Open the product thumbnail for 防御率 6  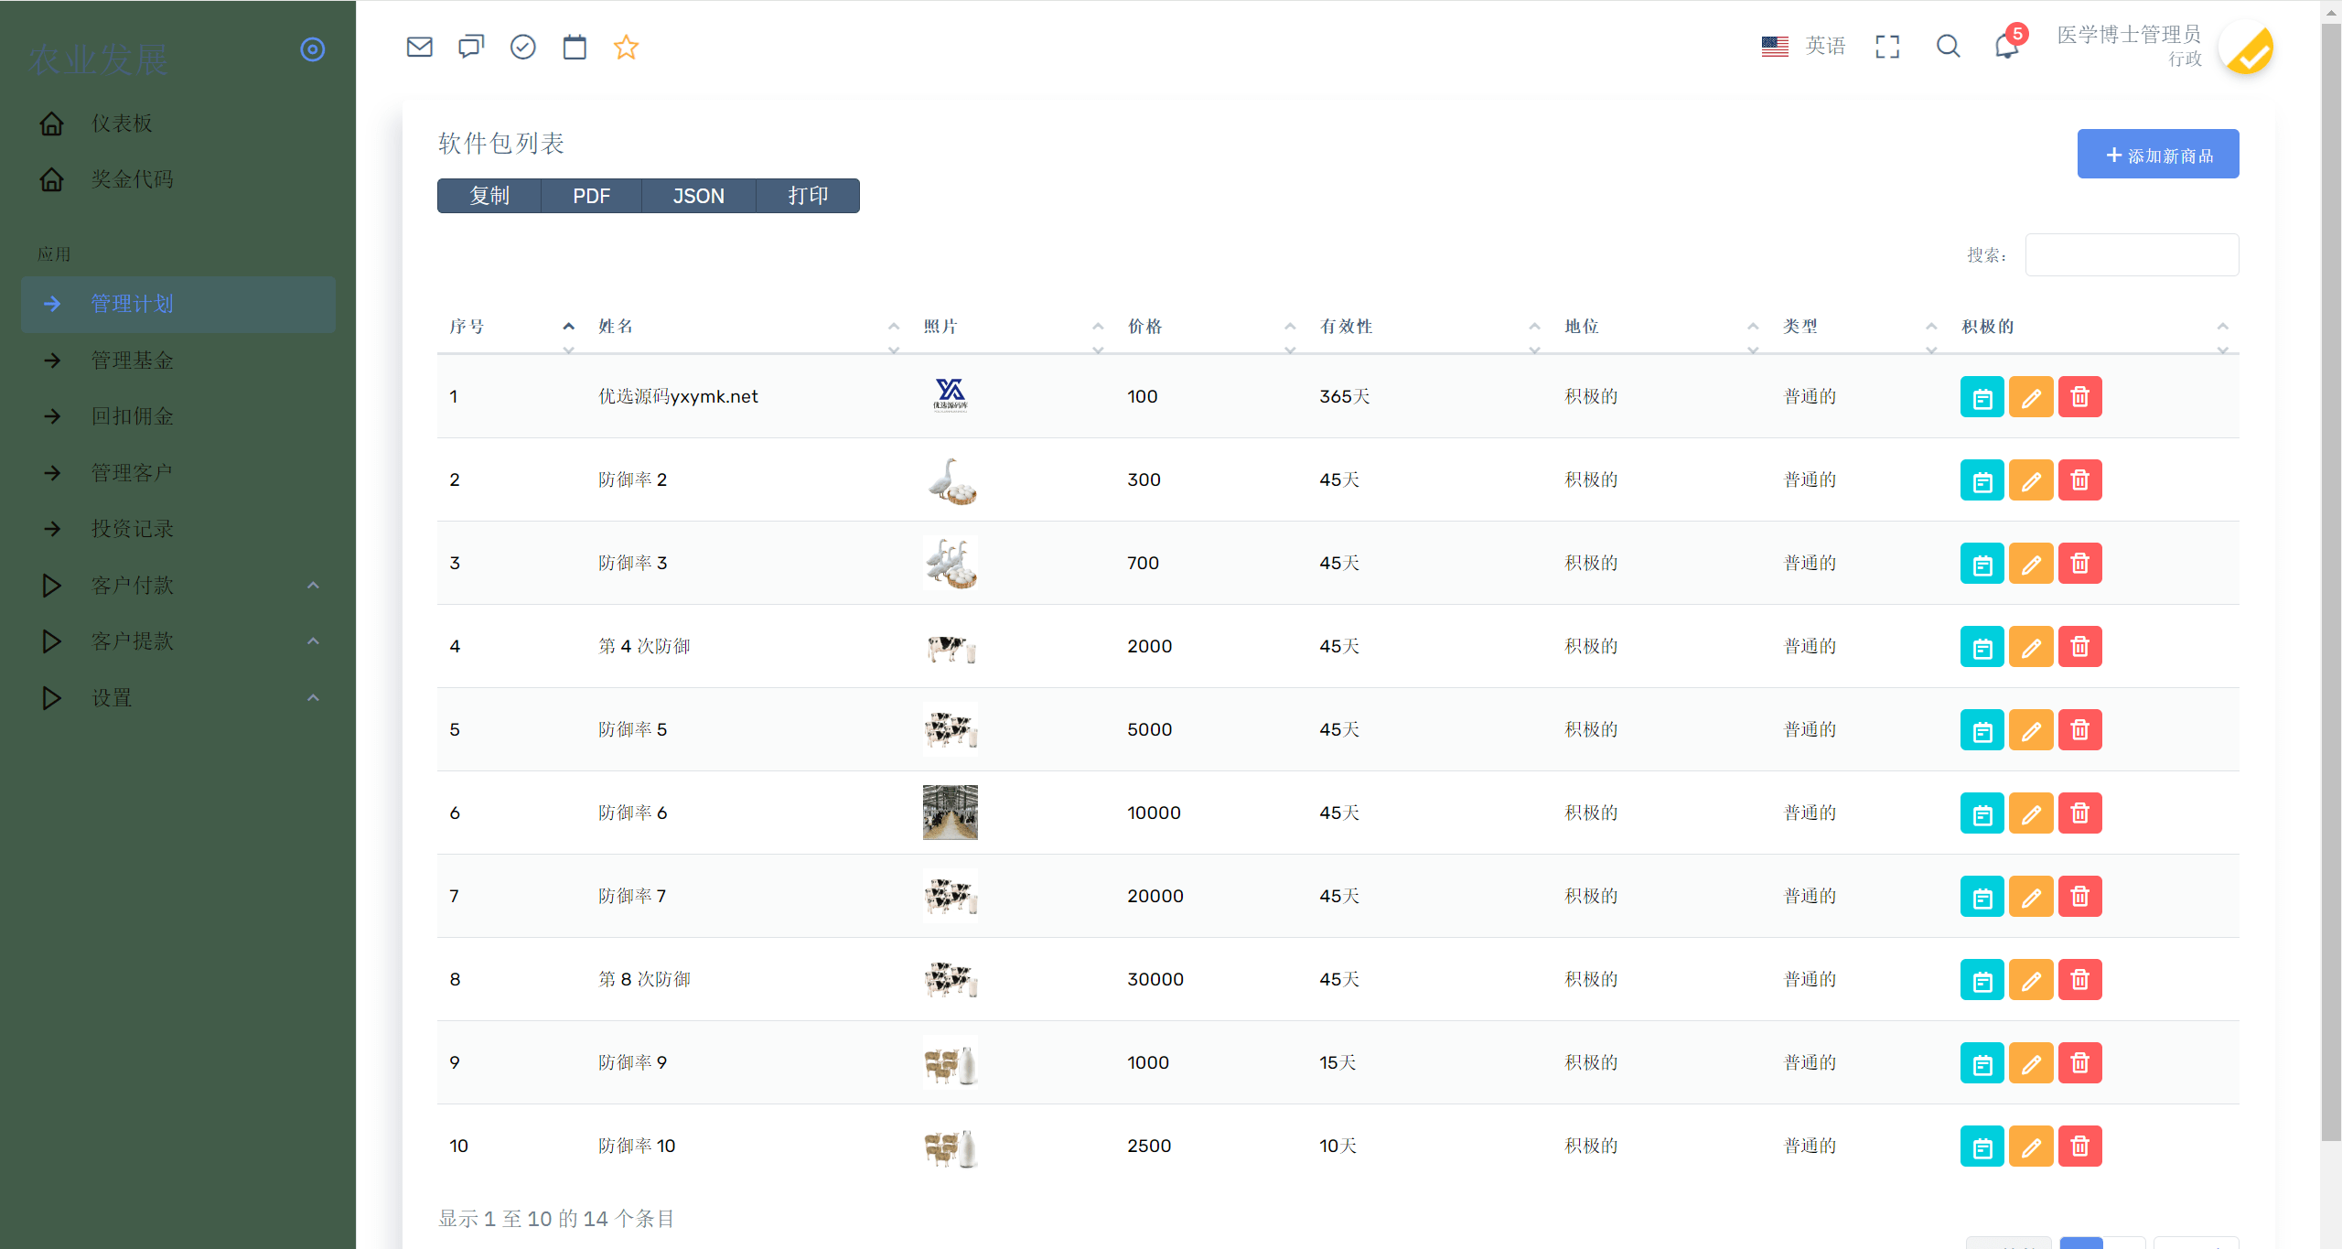point(951,813)
